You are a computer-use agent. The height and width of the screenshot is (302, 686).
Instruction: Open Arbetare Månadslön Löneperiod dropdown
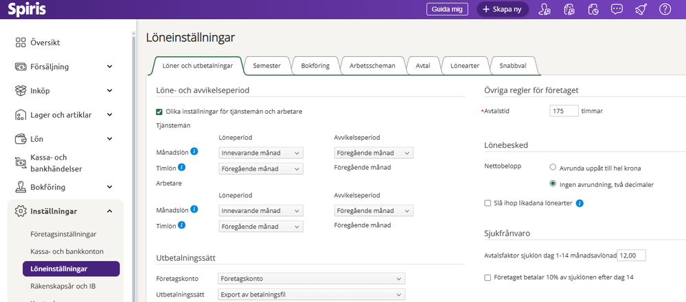pyautogui.click(x=261, y=210)
